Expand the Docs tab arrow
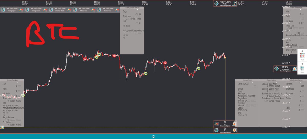Screen dimensions: 307x139 pyautogui.click(x=302, y=64)
